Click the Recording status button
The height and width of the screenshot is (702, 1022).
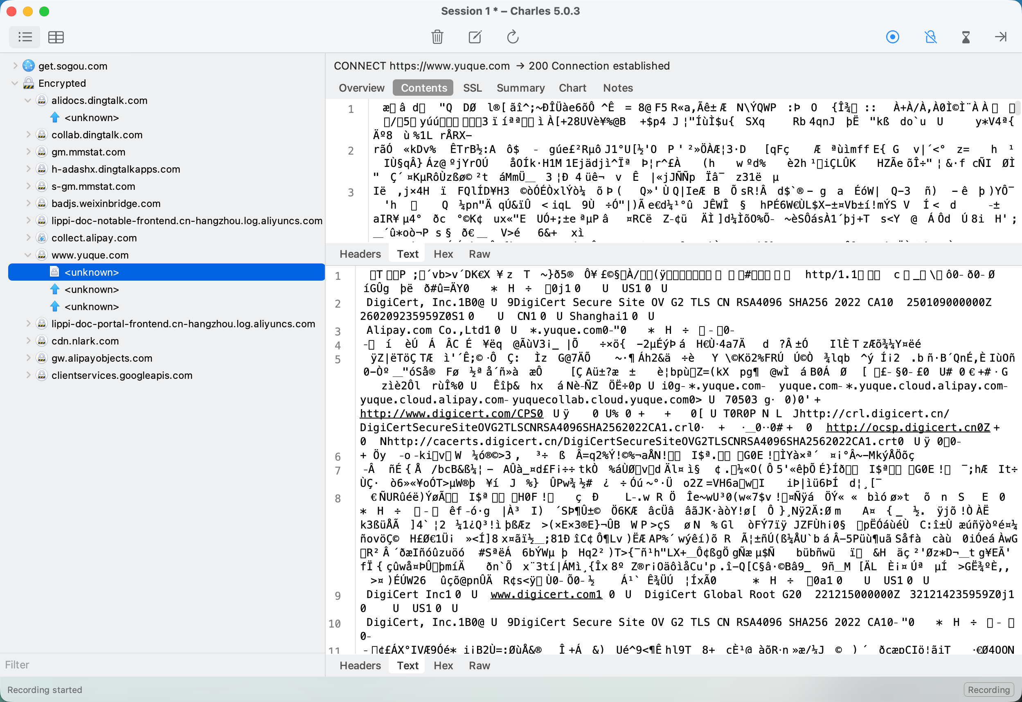[x=988, y=690]
